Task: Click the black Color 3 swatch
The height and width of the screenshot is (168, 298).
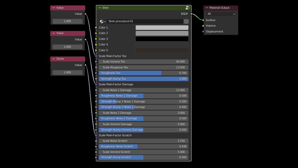Action: (x=162, y=39)
